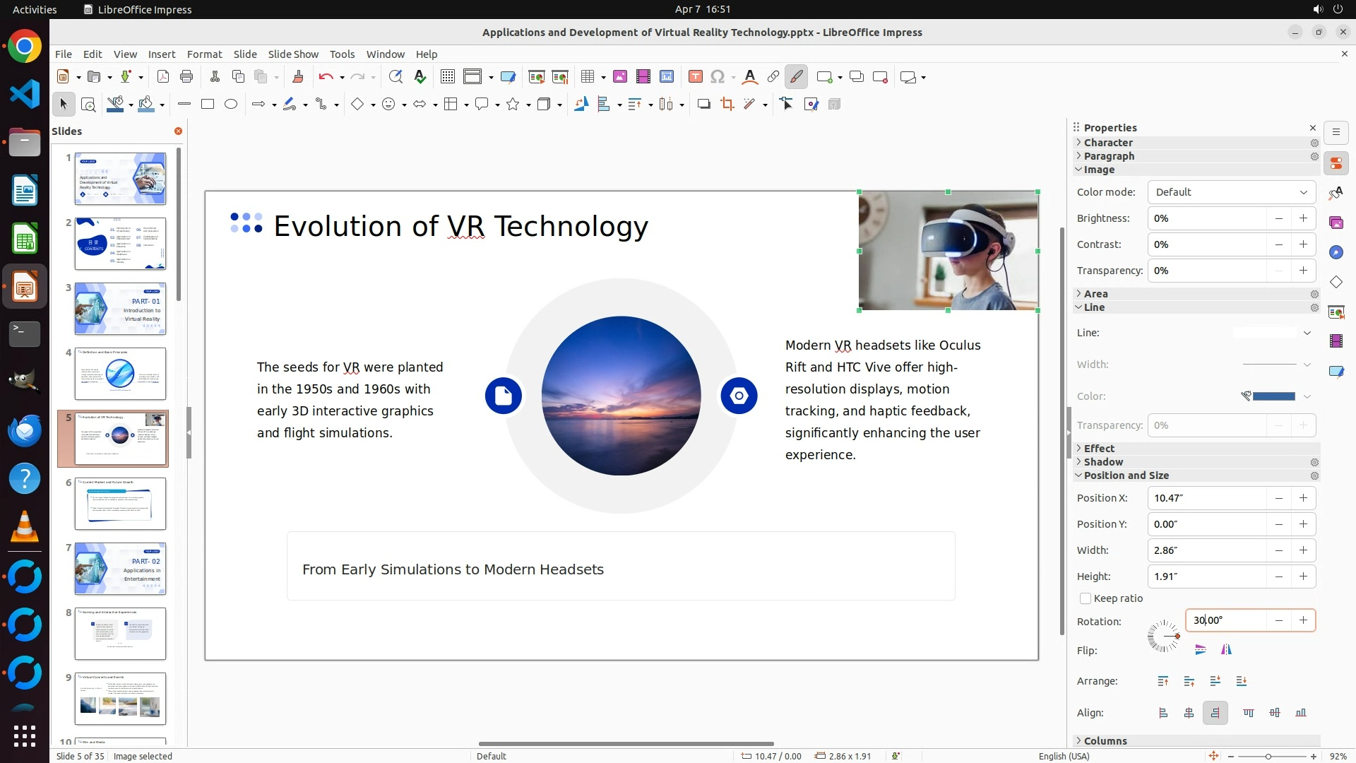Open the Format menu
The width and height of the screenshot is (1356, 763).
pyautogui.click(x=204, y=54)
